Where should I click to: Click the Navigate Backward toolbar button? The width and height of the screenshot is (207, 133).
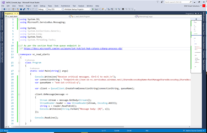click(x=4, y=9)
